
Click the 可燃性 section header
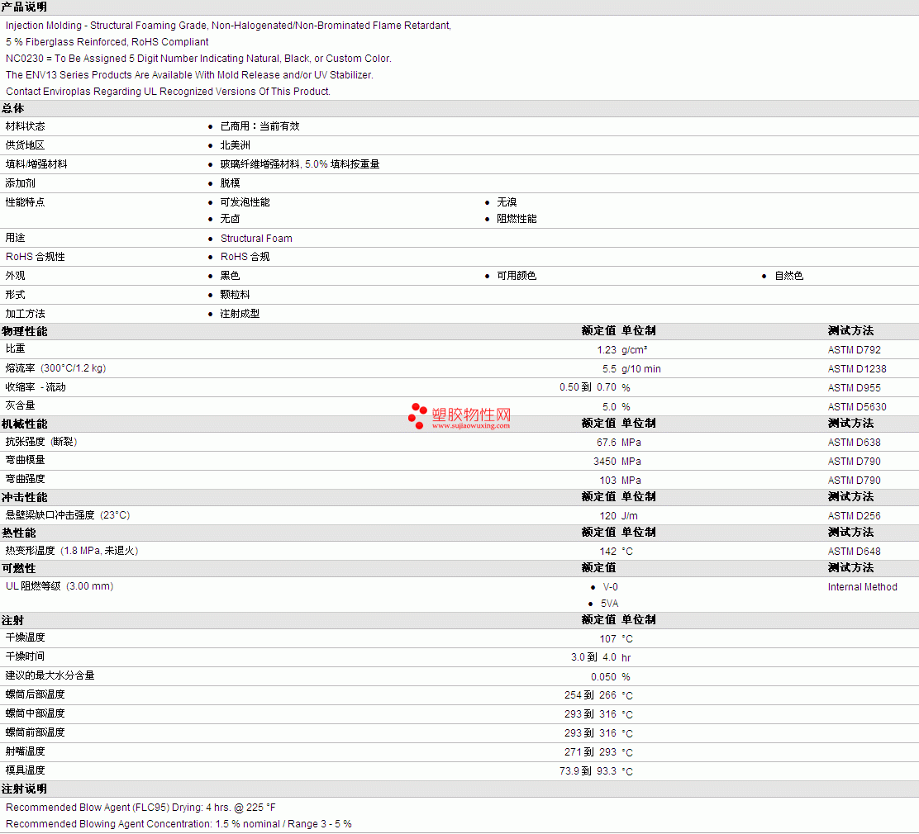click(18, 569)
